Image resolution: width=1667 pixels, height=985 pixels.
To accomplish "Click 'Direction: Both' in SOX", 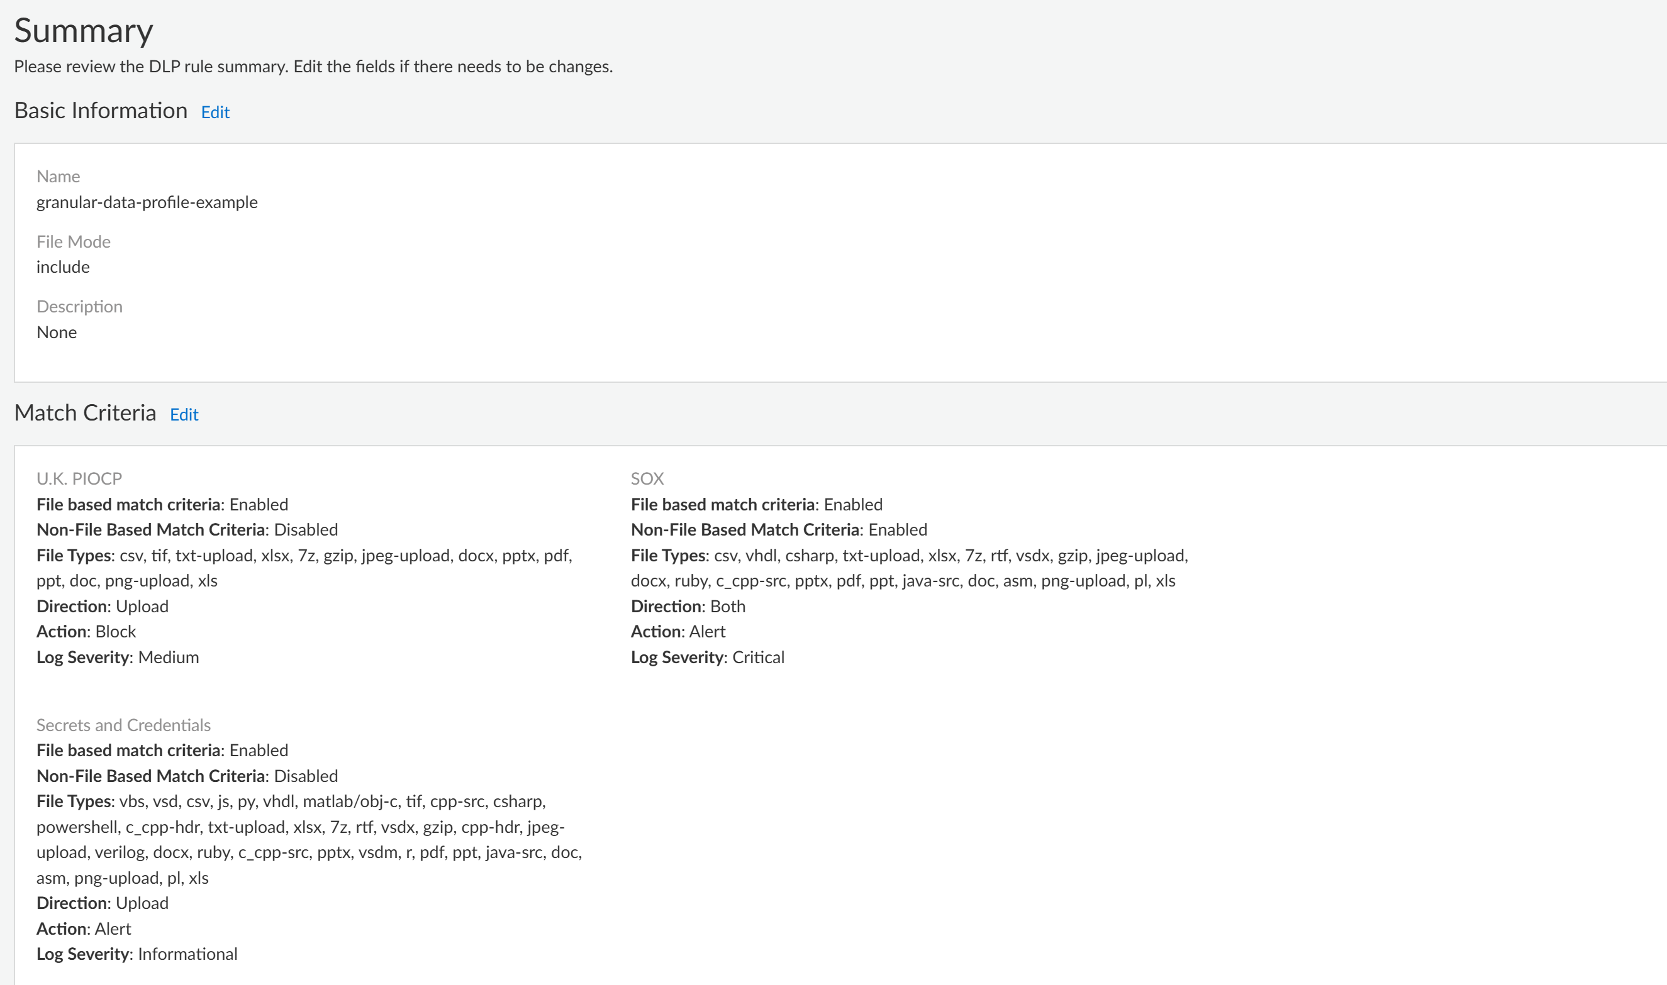I will (x=688, y=606).
